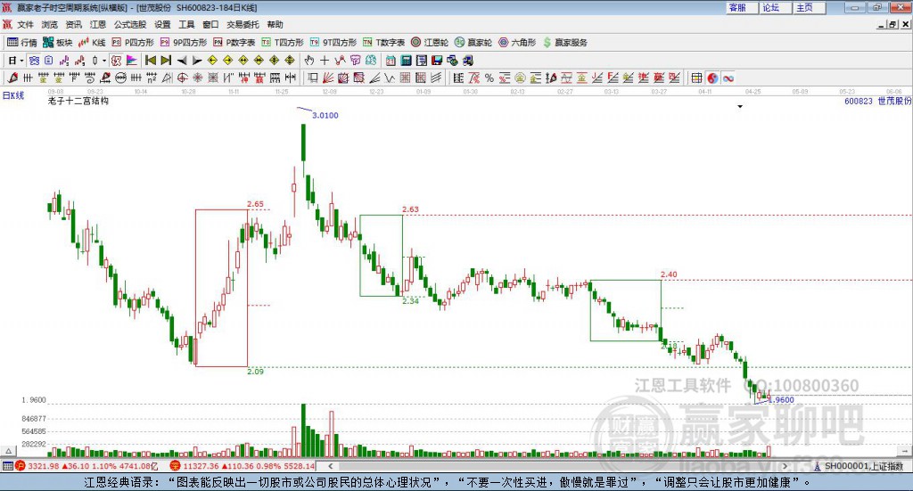The height and width of the screenshot is (491, 913).
Task: Click the 3.0100 peak price label
Action: 325,115
